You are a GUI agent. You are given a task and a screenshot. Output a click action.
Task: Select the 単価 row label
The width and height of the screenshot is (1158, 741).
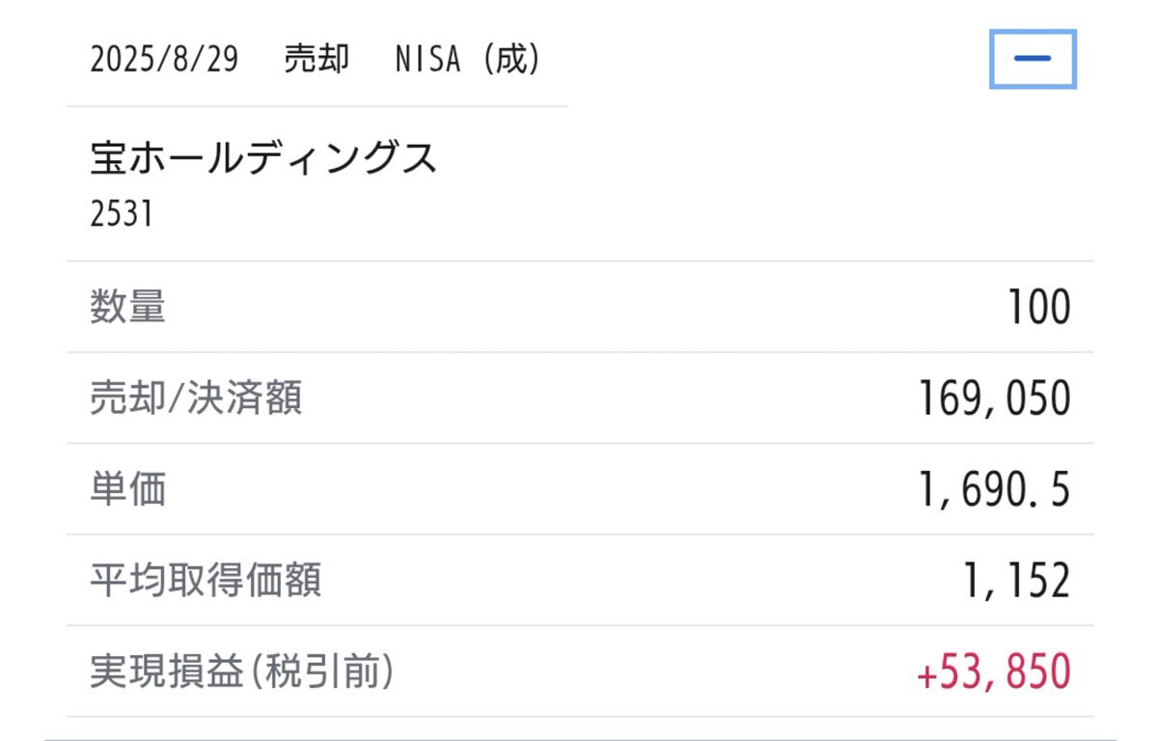pyautogui.click(x=127, y=489)
